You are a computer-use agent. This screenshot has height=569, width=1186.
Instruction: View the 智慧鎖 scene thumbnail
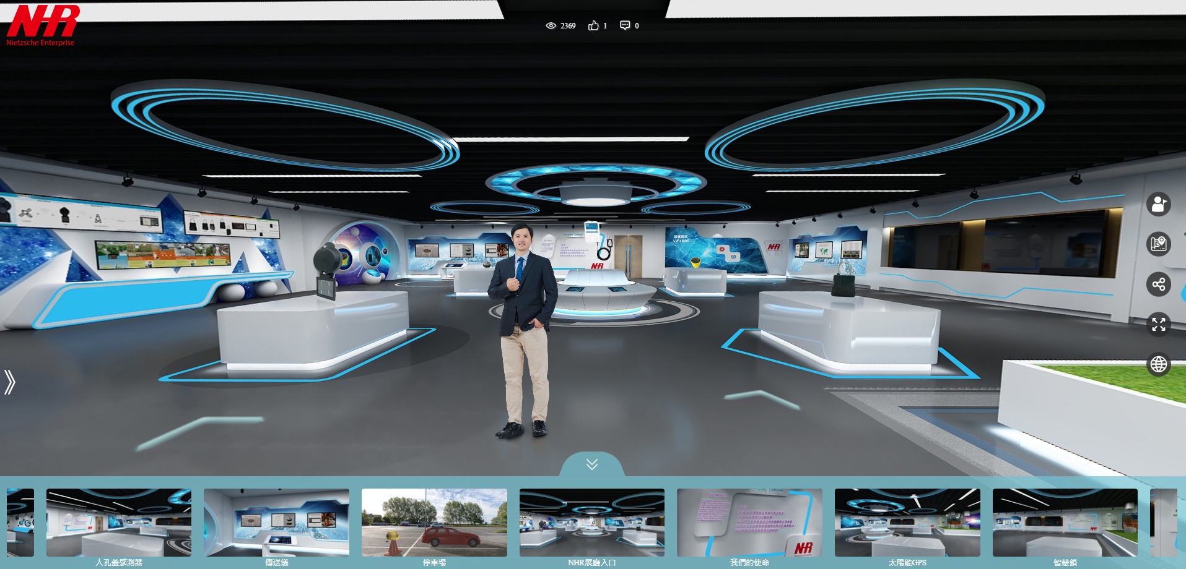coord(1065,523)
